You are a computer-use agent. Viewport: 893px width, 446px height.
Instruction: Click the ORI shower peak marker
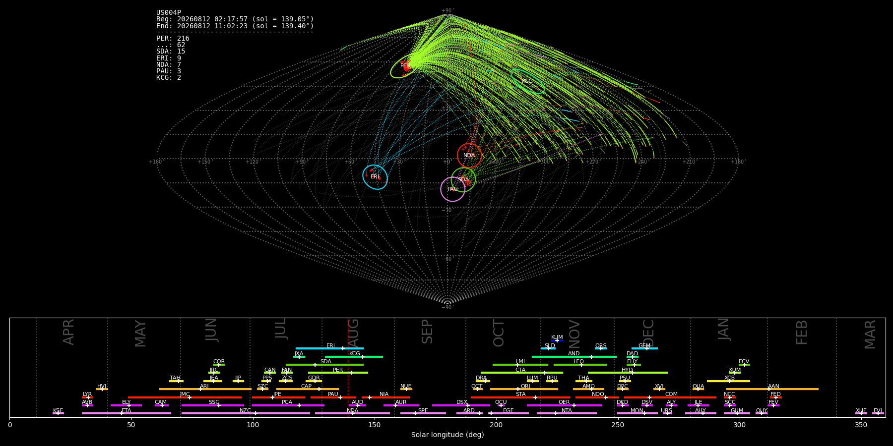click(518, 389)
